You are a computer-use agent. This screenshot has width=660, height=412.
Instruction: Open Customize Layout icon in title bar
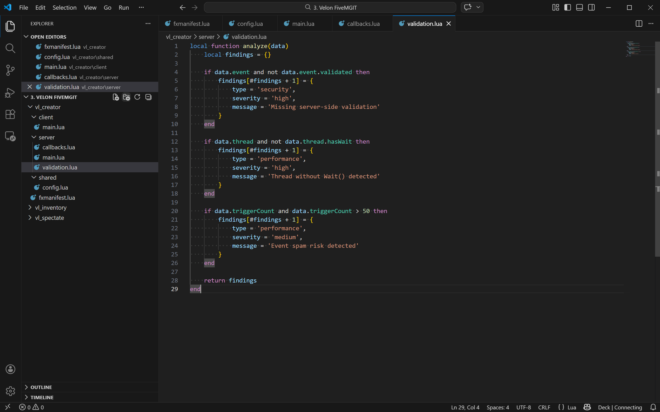tap(555, 7)
